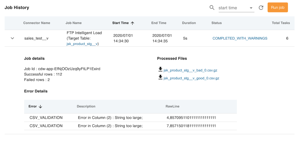Viewport: 297px width, 144px height.
Task: Click the Error column sort arrow
Action: [41, 107]
